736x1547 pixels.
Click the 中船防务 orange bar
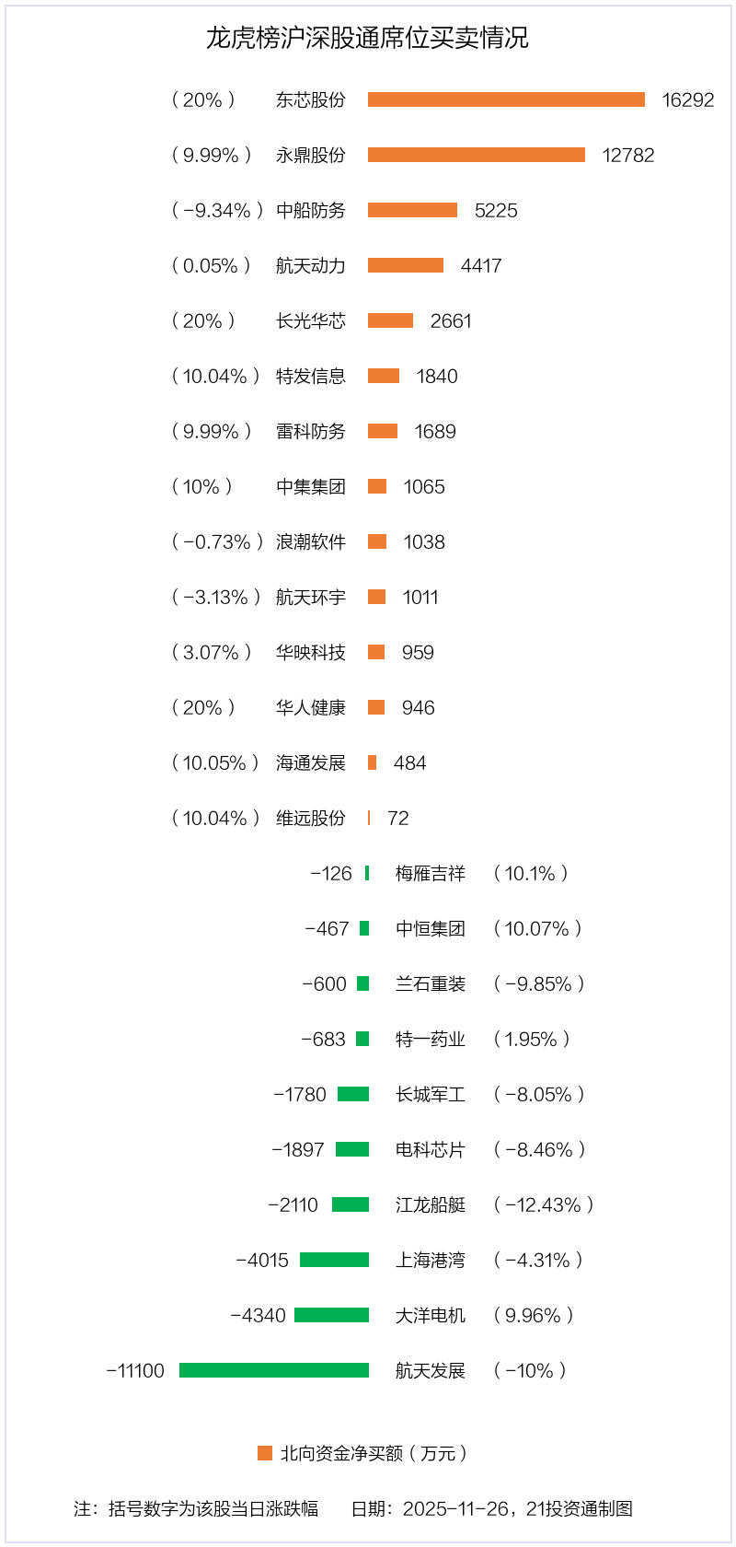[412, 210]
